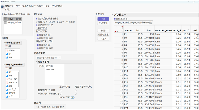Select we···tus column in tokyo_weather

tap(12, 82)
